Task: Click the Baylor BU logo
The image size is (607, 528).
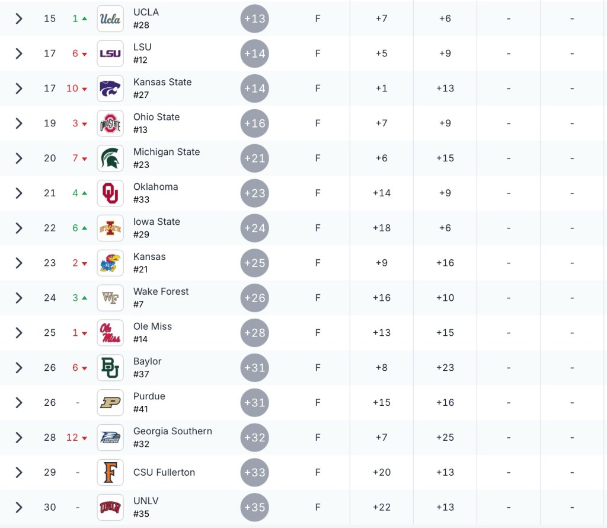Action: point(110,368)
